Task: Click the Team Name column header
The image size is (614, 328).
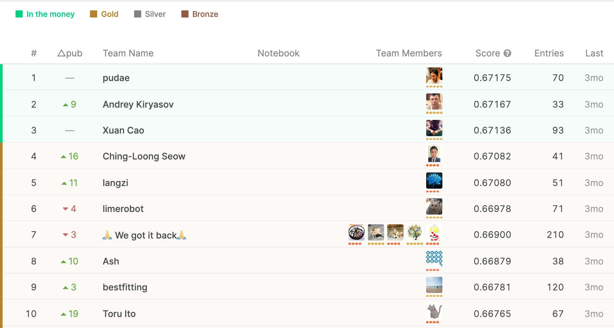Action: click(128, 53)
